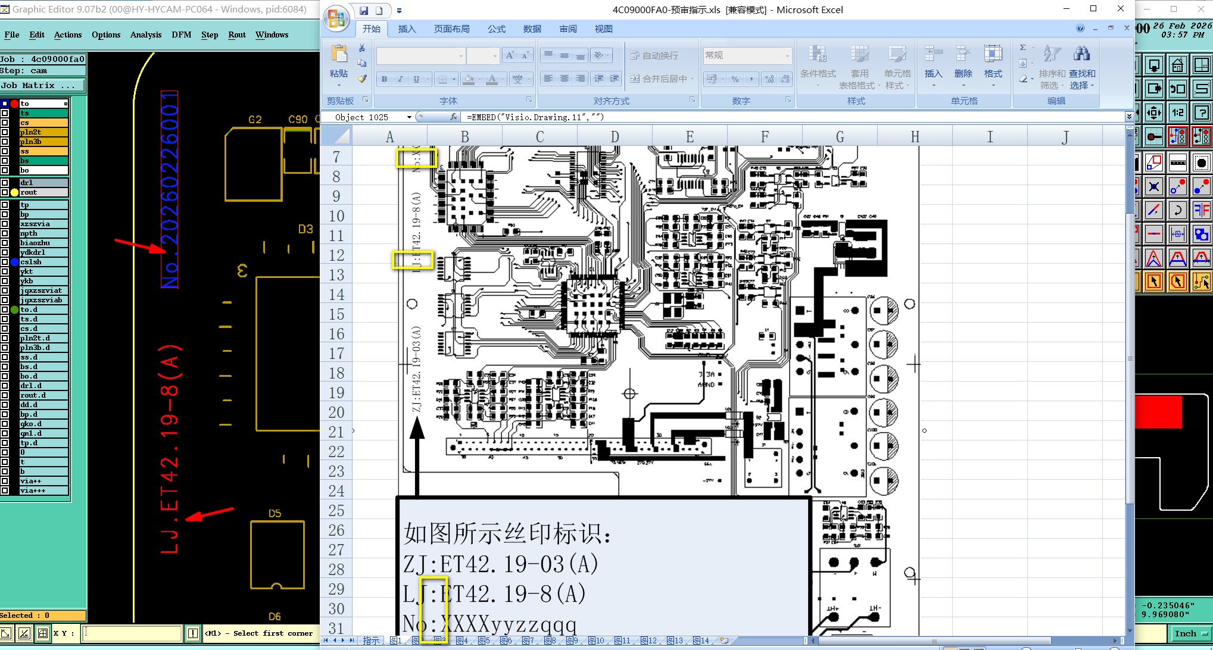Click the pan arrows icon

[1153, 112]
